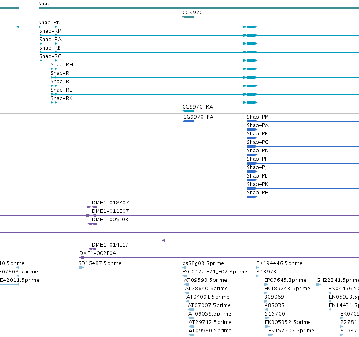This screenshot has height=337, width=359.
Task: Select the Shab-RM transcript label
Action: [x=50, y=31]
